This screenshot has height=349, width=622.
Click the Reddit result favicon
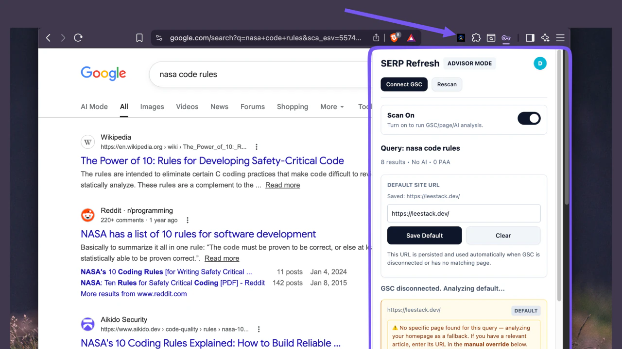tap(87, 215)
